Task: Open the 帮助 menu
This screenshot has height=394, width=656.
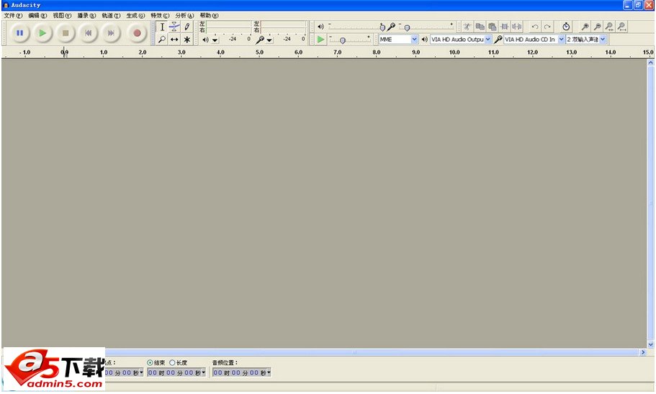Action: coord(209,16)
